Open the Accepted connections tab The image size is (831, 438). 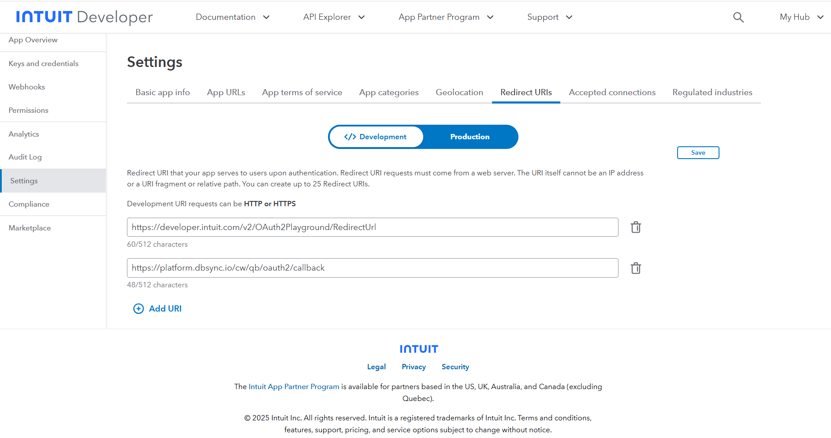click(x=612, y=93)
